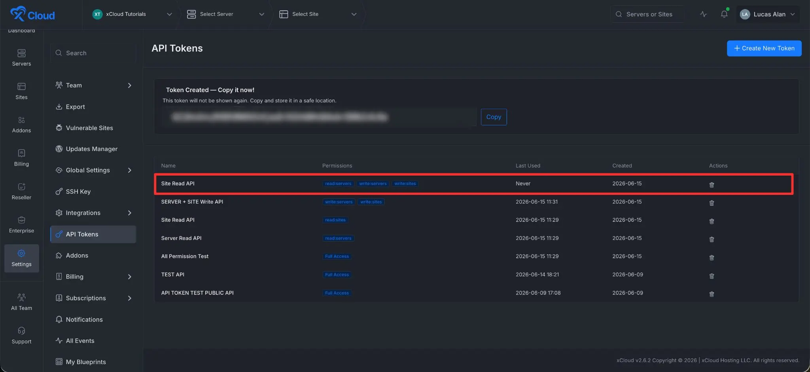Expand the Subscriptions submenu
The height and width of the screenshot is (372, 810).
pyautogui.click(x=129, y=298)
